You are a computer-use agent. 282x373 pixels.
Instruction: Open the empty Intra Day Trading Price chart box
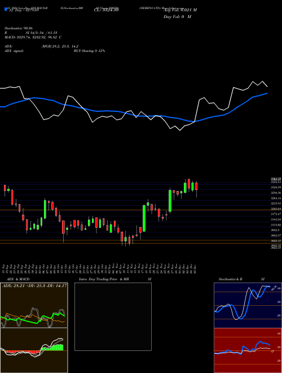coord(113,316)
